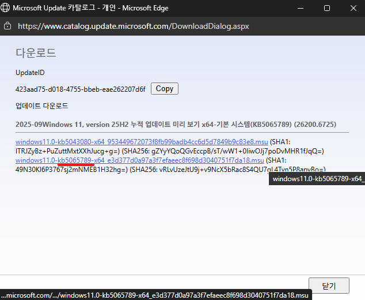Click the KB5065789 (26200.6725) update title

pyautogui.click(x=176, y=125)
